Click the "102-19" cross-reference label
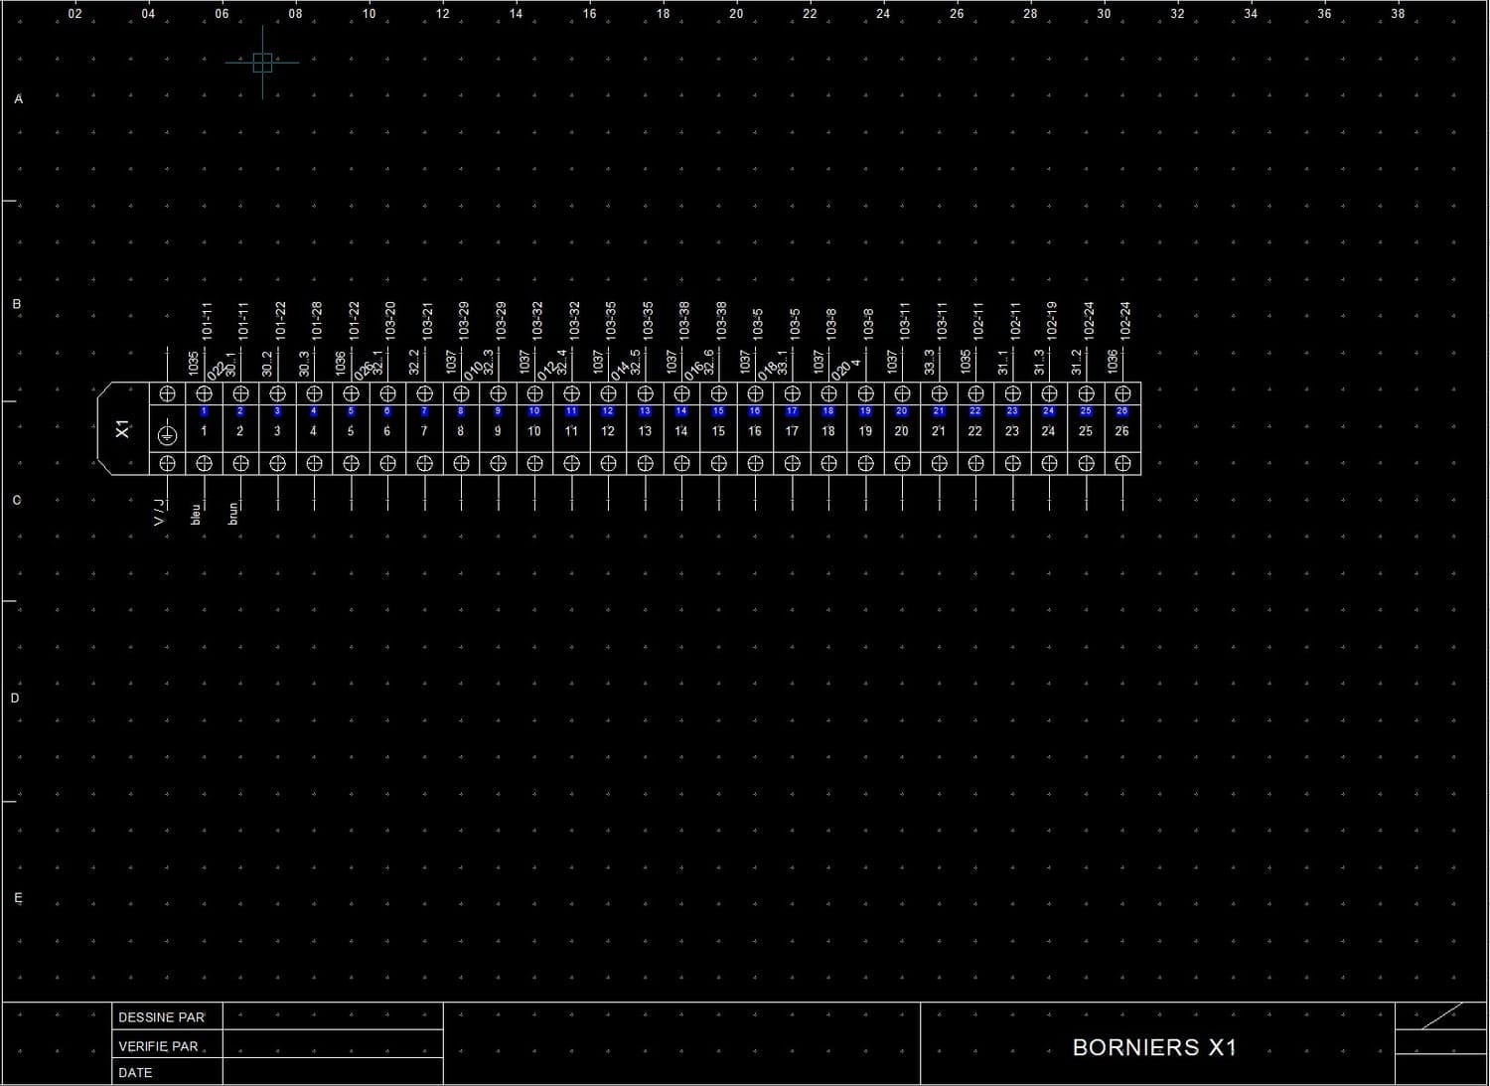 pyautogui.click(x=1052, y=321)
